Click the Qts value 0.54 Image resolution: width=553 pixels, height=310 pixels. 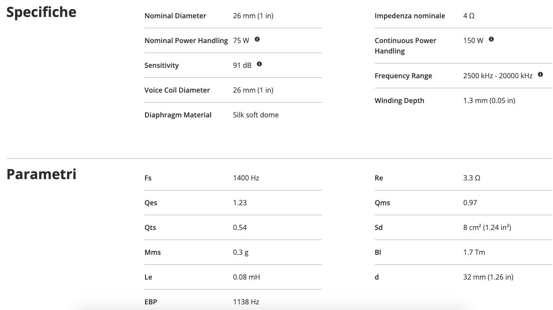click(240, 228)
